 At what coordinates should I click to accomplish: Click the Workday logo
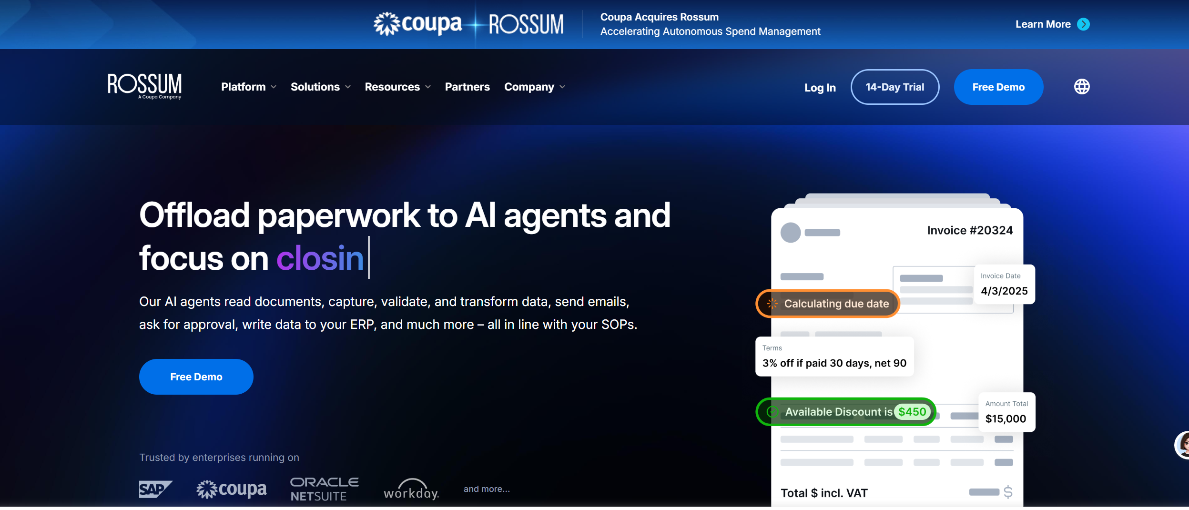[411, 489]
